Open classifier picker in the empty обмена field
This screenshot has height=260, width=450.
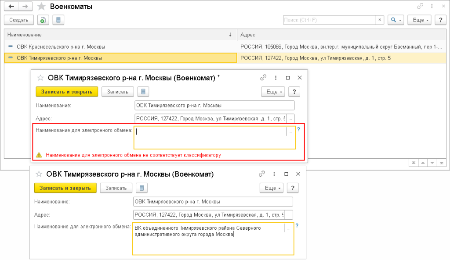click(290, 132)
